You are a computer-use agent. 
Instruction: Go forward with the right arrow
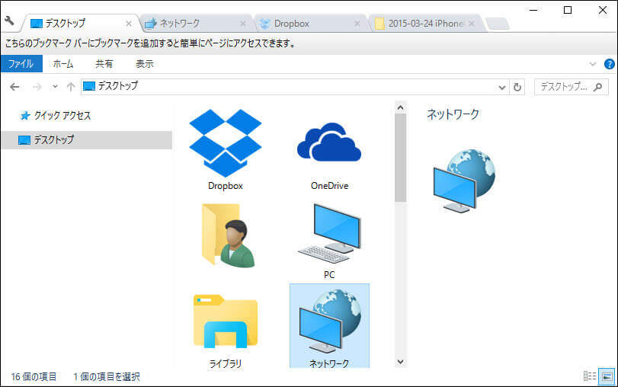click(37, 87)
